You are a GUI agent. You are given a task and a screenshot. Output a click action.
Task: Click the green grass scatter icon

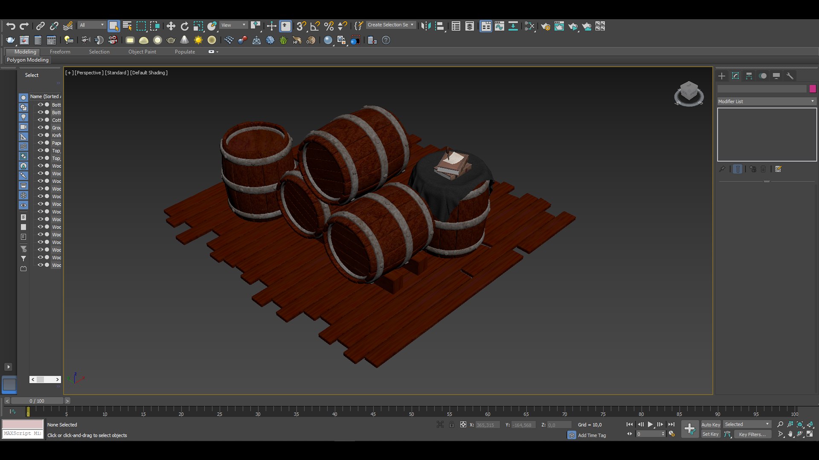pyautogui.click(x=283, y=40)
